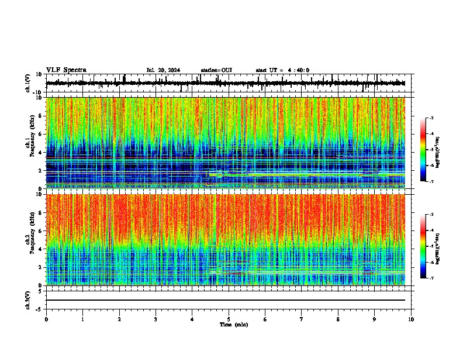The image size is (463, 358).
Task: Click the ch.1 color scale log(PSD) unit label
Action: 437,152
